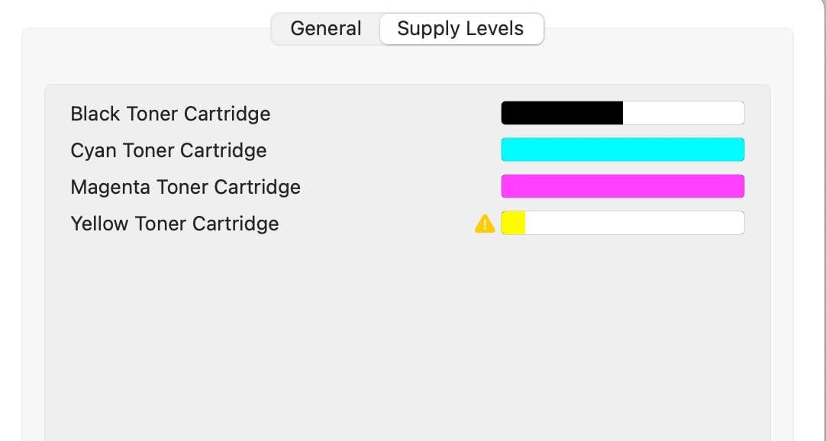Image resolution: width=826 pixels, height=441 pixels.
Task: Click the cyan toner level bar
Action: pos(622,150)
